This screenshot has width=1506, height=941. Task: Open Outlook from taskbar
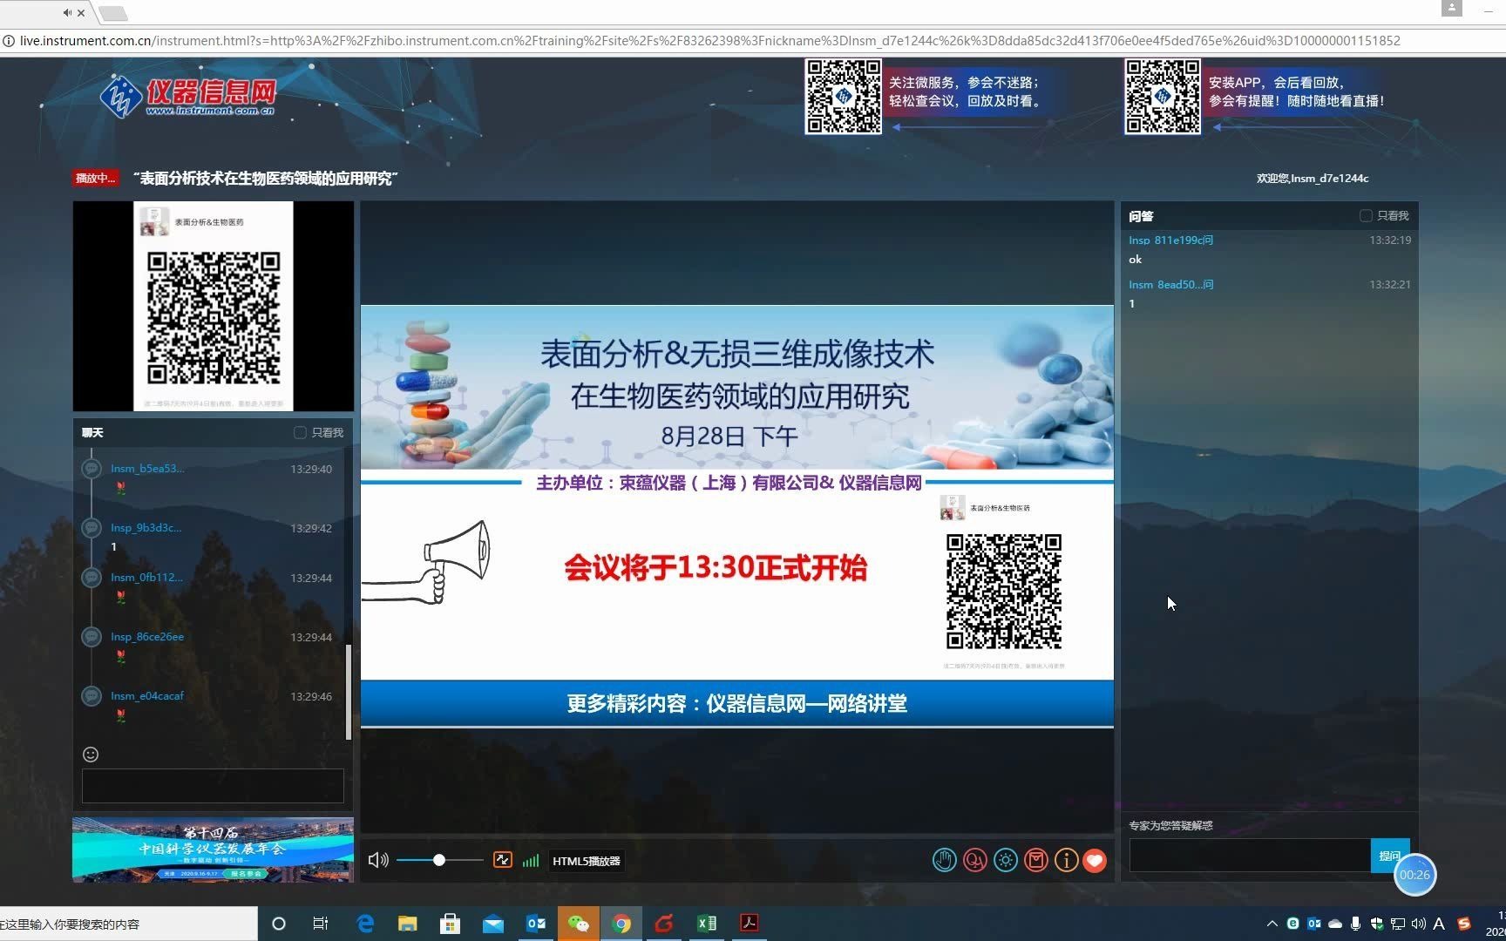(x=536, y=924)
